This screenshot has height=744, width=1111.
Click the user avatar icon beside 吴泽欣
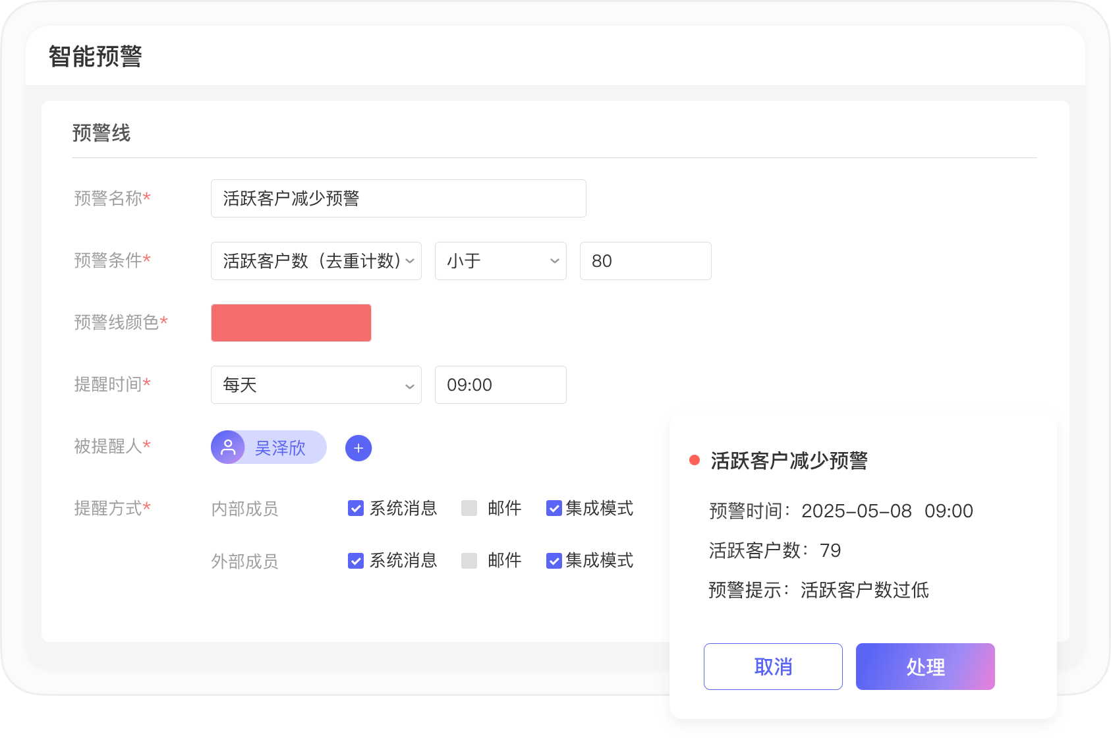coord(228,447)
